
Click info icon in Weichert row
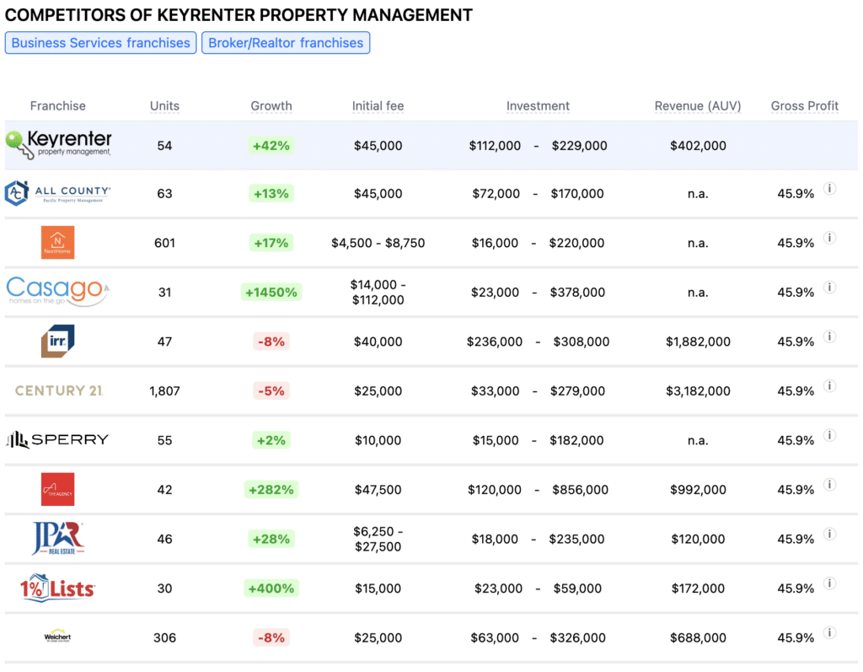click(x=829, y=632)
